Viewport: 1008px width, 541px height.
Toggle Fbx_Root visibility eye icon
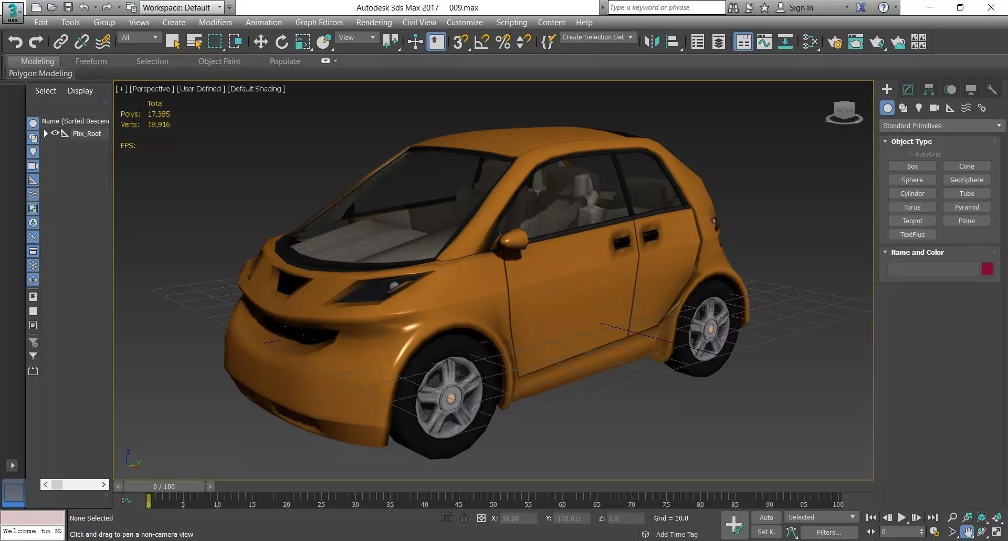pyautogui.click(x=55, y=133)
